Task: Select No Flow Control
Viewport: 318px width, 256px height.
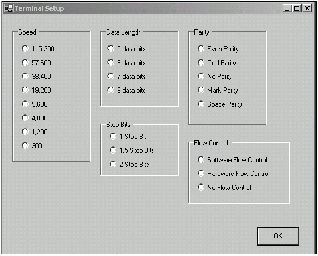Action: [201, 187]
